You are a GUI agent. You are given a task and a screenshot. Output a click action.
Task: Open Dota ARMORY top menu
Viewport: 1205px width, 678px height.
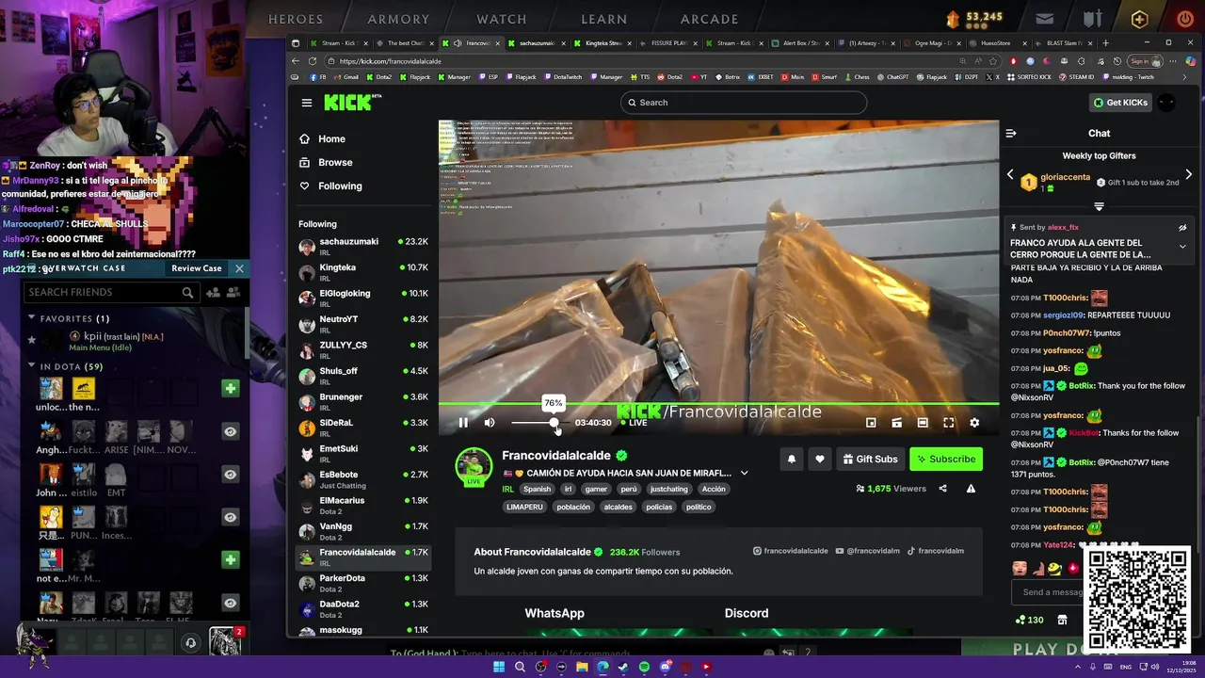pos(398,19)
